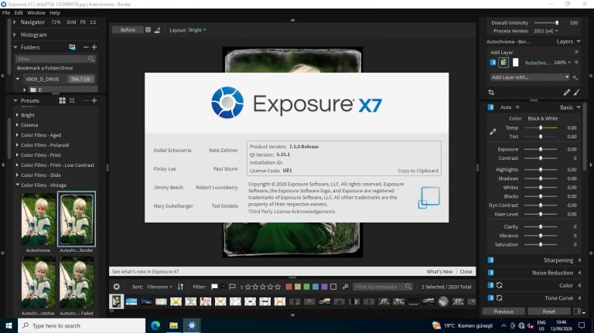Select the spot heal bandage tool

click(x=567, y=93)
